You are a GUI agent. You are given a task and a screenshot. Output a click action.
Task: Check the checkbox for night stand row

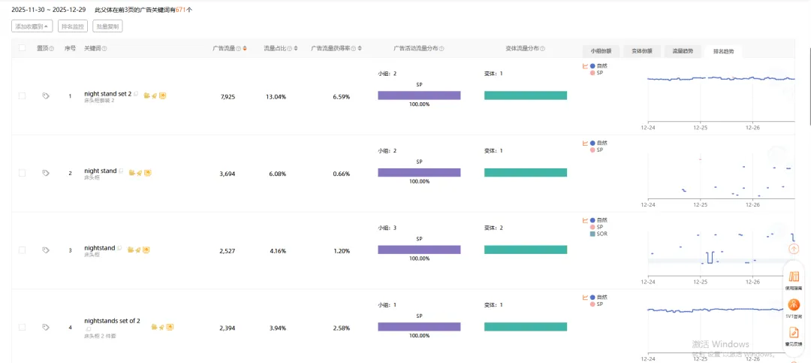[x=22, y=173]
